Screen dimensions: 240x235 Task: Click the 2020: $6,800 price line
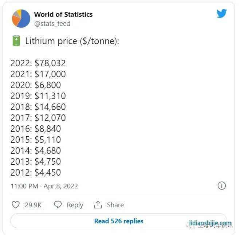click(36, 85)
